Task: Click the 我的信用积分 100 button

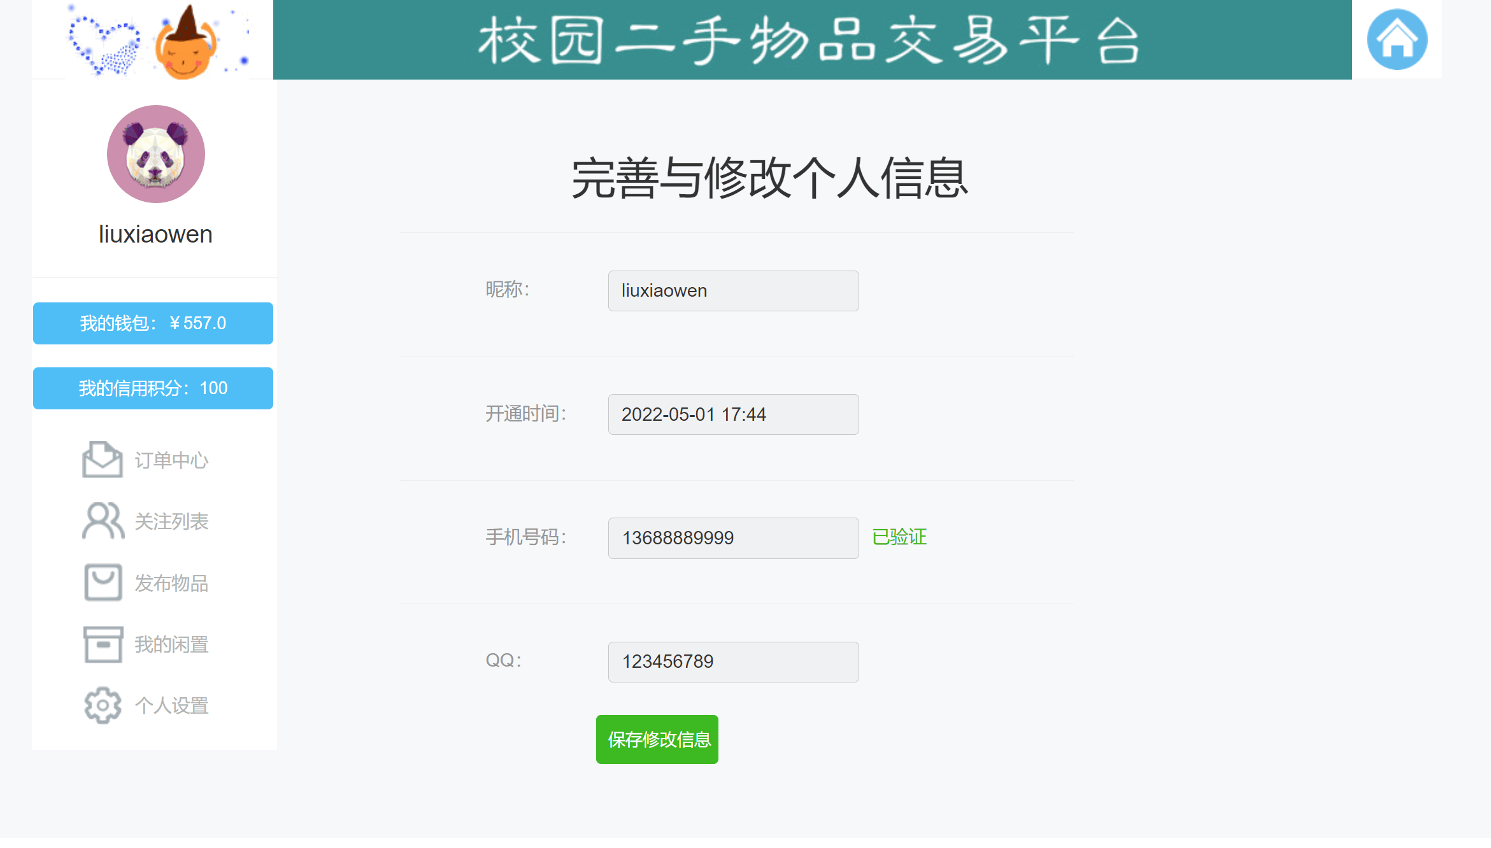Action: tap(153, 388)
